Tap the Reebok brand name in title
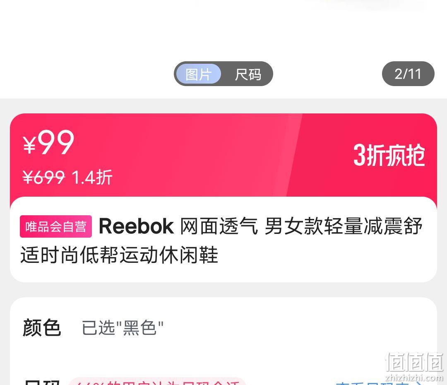The width and height of the screenshot is (447, 385). [136, 226]
